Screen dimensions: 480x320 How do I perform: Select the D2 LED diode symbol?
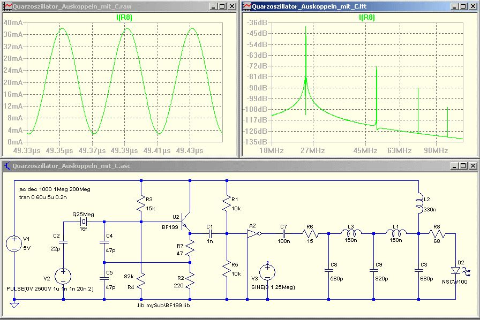[x=455, y=271]
